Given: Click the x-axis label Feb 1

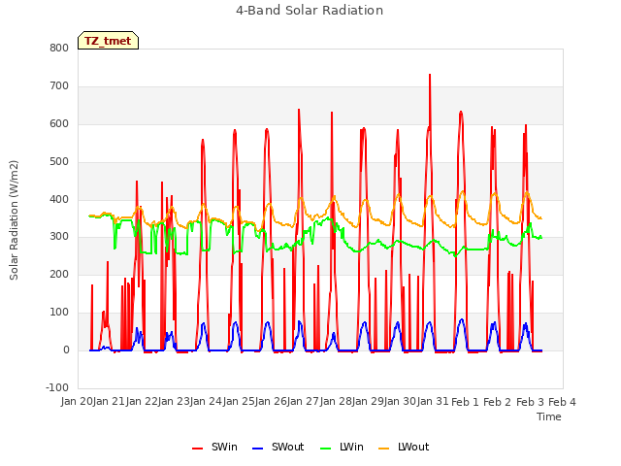Looking at the screenshot, I should [465, 402].
